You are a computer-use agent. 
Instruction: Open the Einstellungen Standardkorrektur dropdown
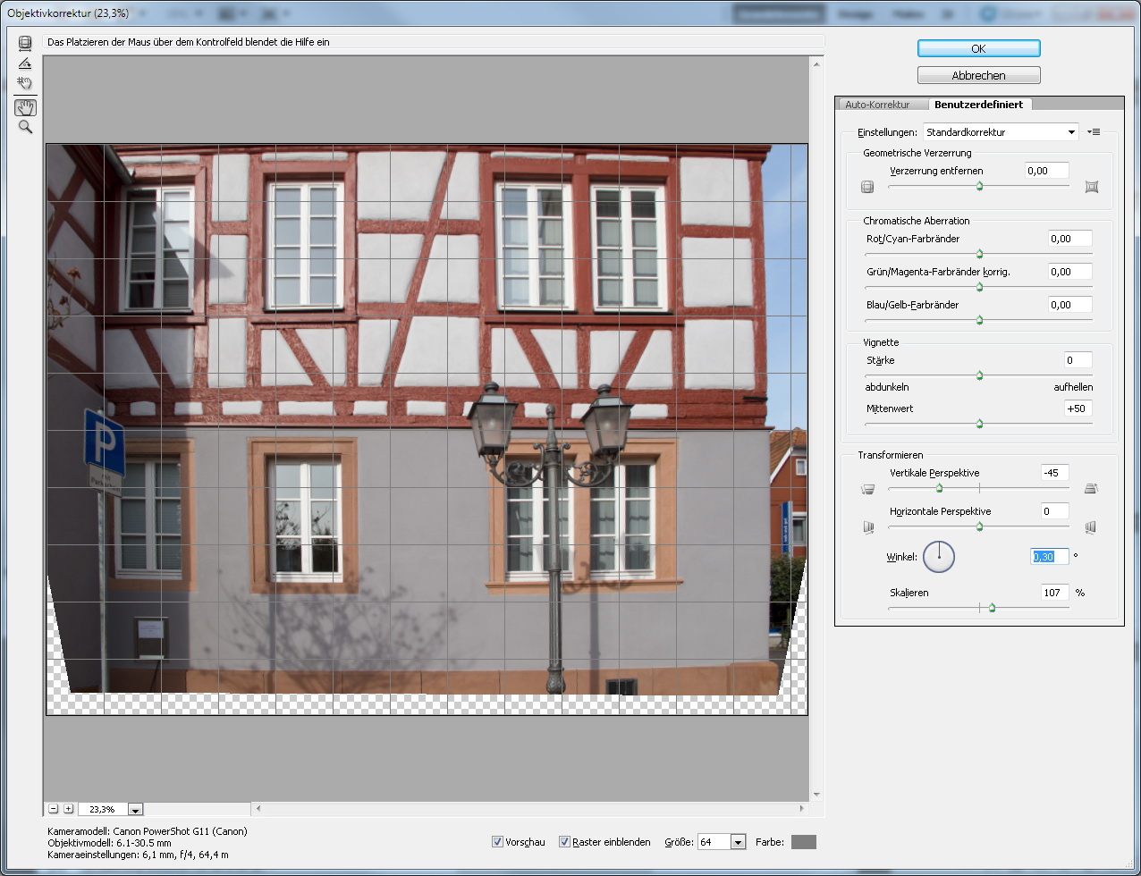coord(1001,132)
